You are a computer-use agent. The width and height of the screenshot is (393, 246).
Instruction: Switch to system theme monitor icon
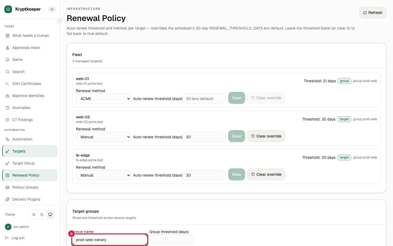(x=50, y=215)
